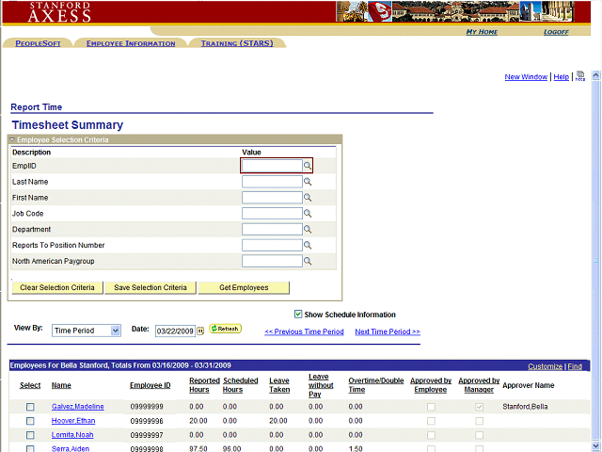The width and height of the screenshot is (602, 452).
Task: Click into the EmplID input field
Action: pos(271,166)
